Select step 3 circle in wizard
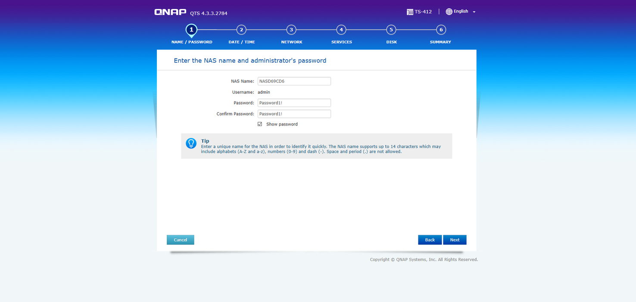This screenshot has height=302, width=636. (x=291, y=30)
